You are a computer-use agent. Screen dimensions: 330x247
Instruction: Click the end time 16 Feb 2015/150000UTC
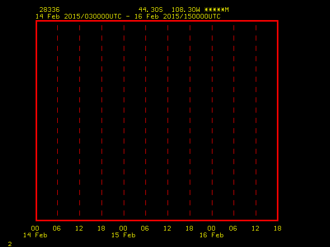pos(177,16)
